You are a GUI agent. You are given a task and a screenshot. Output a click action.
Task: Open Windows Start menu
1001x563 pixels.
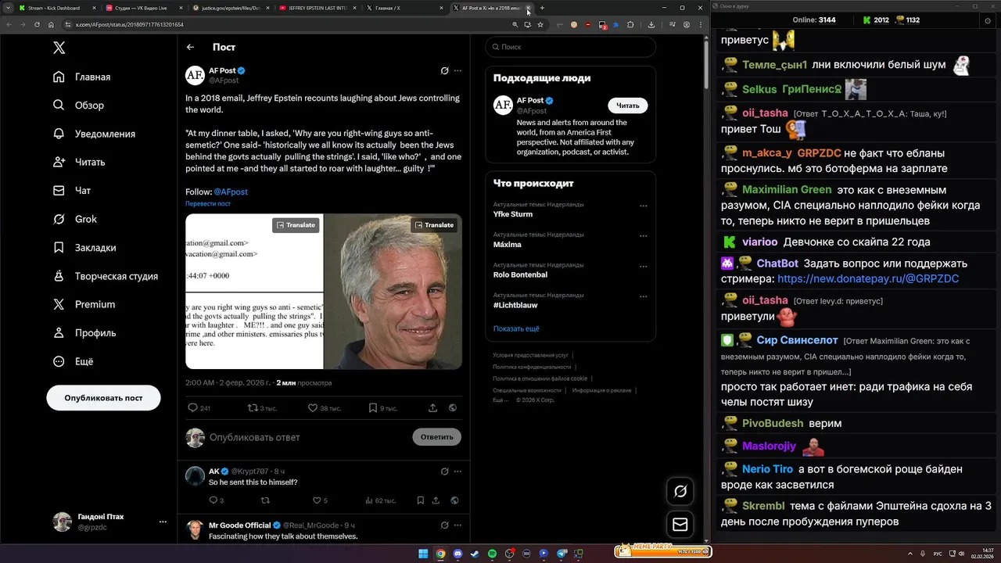(x=423, y=554)
